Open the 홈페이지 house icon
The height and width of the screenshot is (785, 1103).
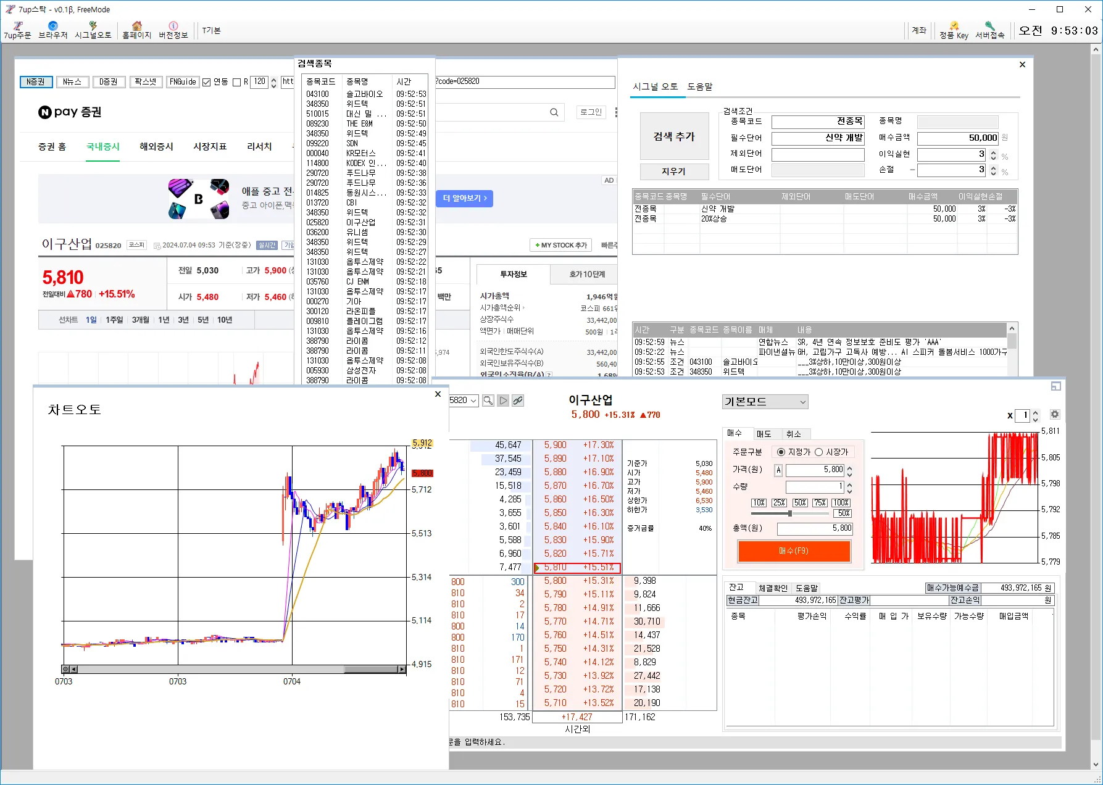136,30
